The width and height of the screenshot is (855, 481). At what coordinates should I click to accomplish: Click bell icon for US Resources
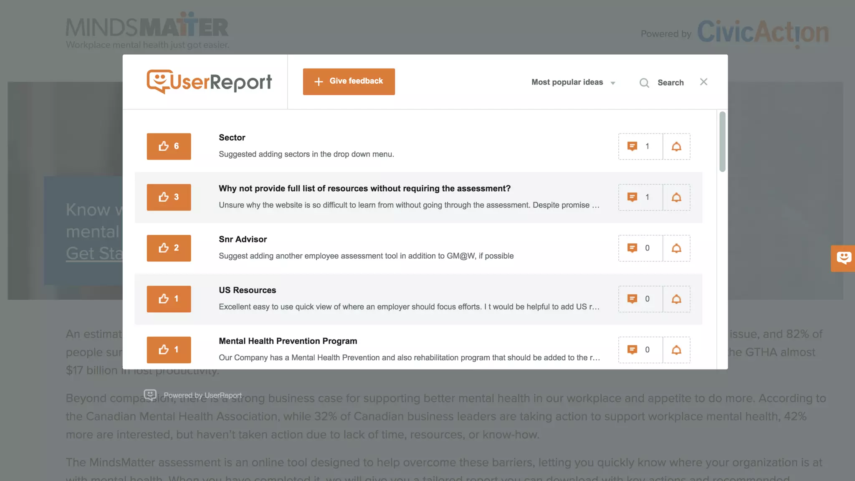point(676,299)
